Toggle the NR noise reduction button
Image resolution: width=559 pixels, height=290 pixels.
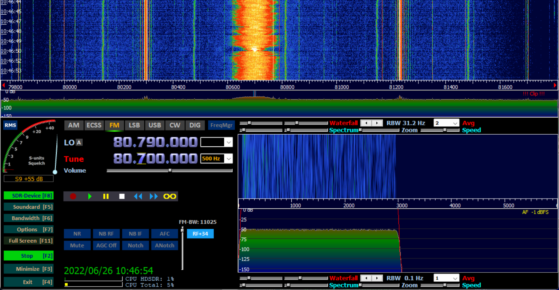pyautogui.click(x=77, y=234)
